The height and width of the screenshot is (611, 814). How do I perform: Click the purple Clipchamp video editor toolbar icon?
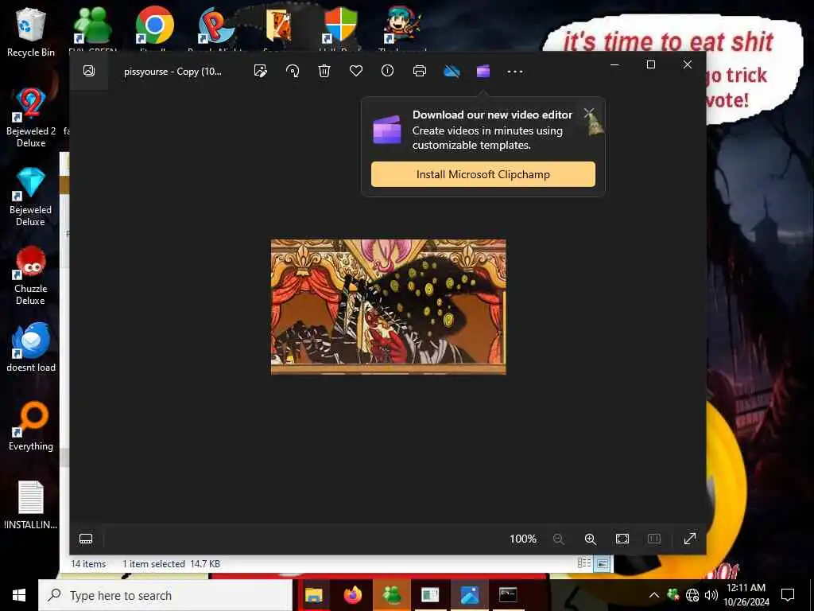coord(483,71)
